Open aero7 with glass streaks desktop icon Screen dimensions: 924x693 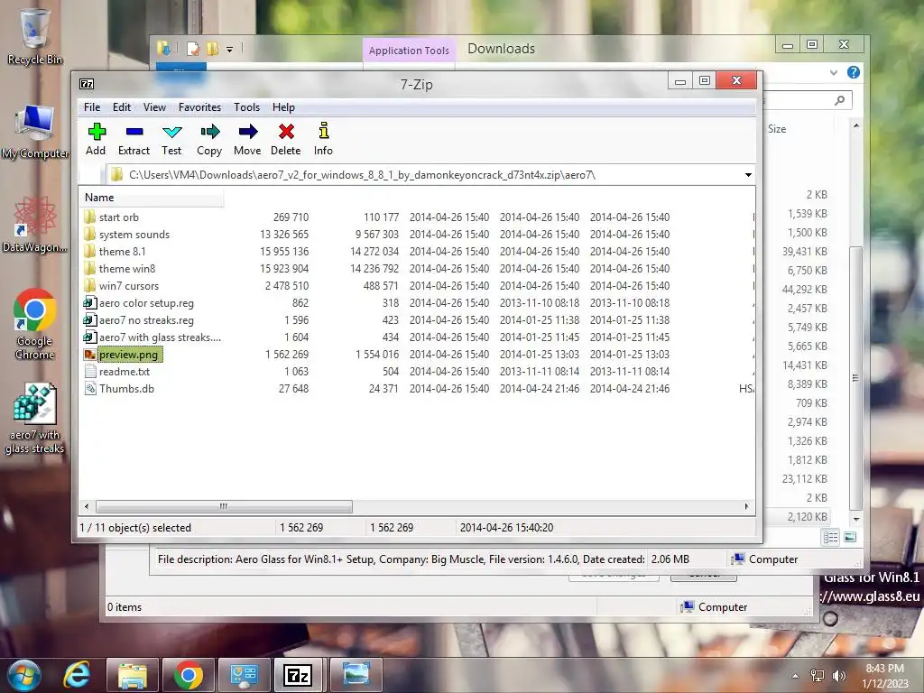[x=35, y=419]
